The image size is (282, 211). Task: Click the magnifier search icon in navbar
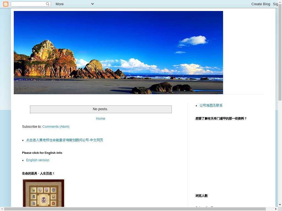(x=48, y=4)
